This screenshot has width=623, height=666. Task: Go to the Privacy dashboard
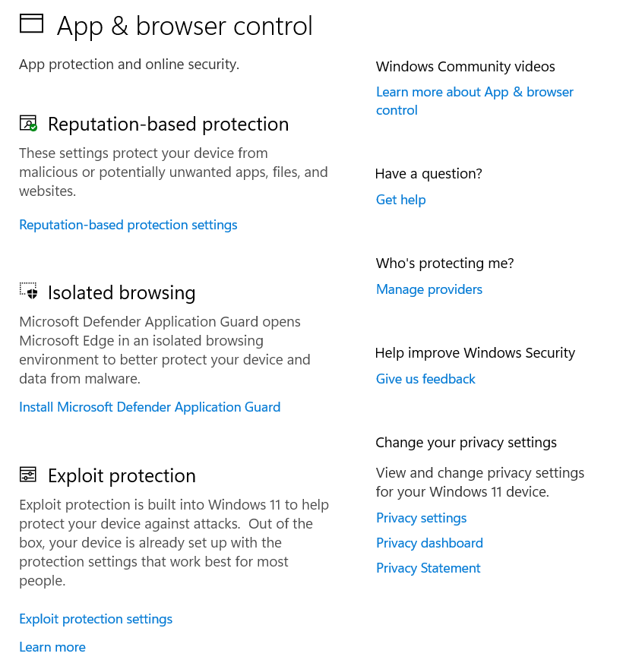pos(429,543)
